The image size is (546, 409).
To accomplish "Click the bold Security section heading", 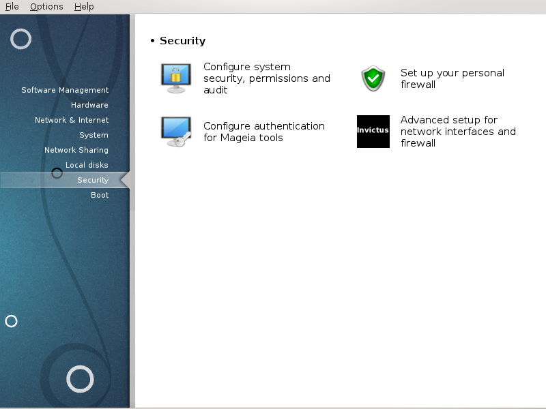I will (x=182, y=41).
